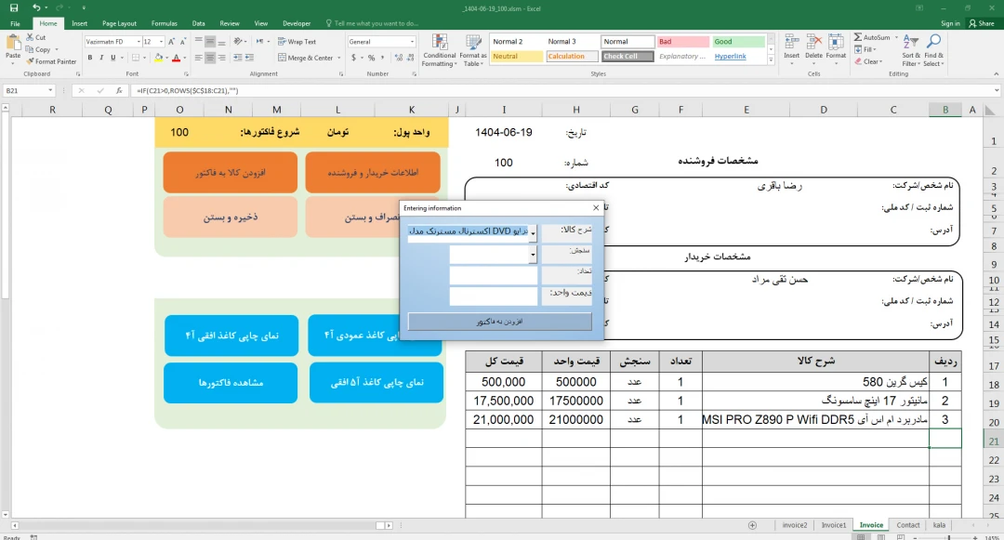Open the File menu tab

(x=16, y=23)
